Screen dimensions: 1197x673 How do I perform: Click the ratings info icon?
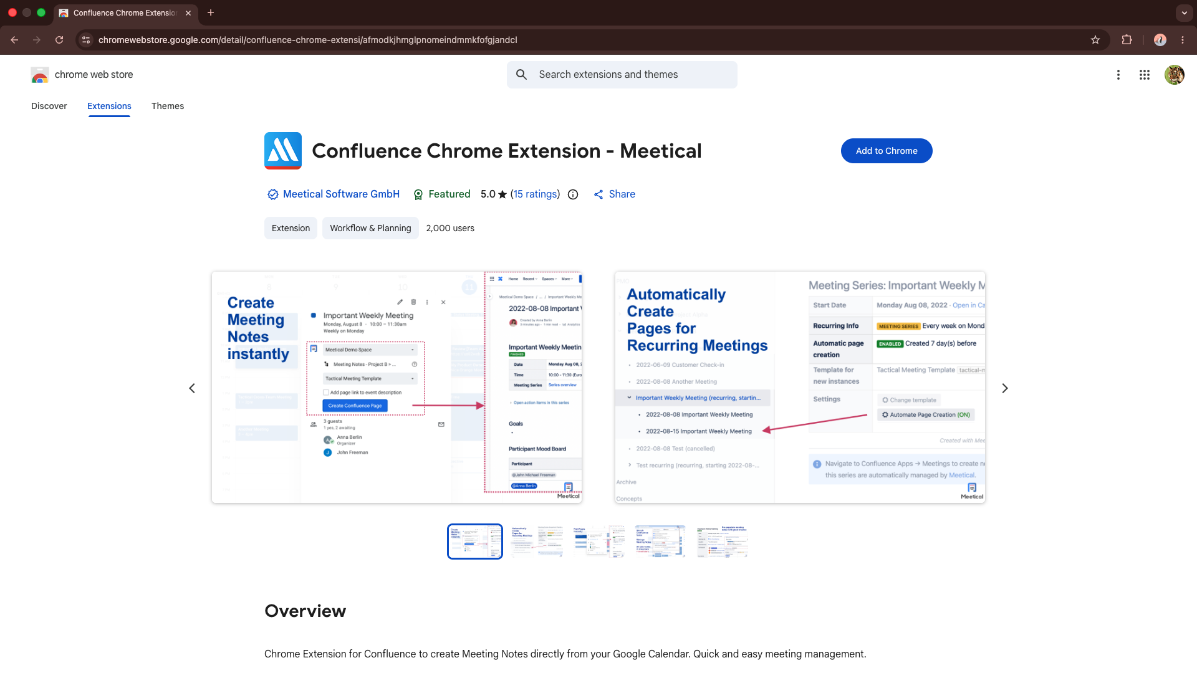pyautogui.click(x=573, y=194)
